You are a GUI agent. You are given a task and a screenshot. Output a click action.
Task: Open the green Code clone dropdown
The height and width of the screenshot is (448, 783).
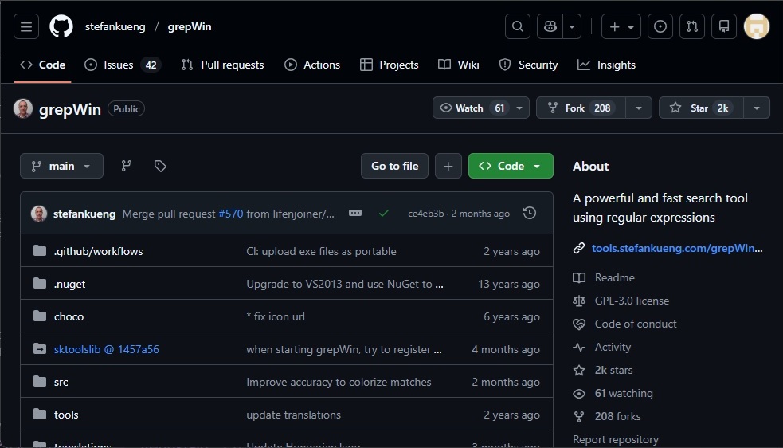point(511,166)
